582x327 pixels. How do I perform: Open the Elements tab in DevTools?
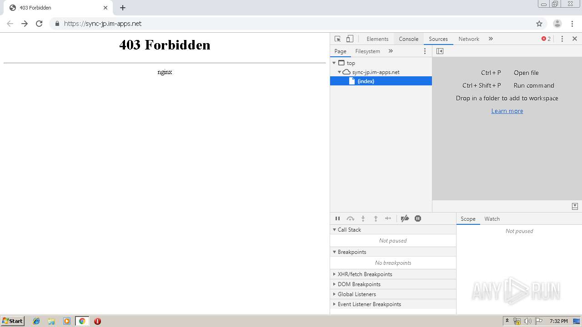(x=377, y=39)
